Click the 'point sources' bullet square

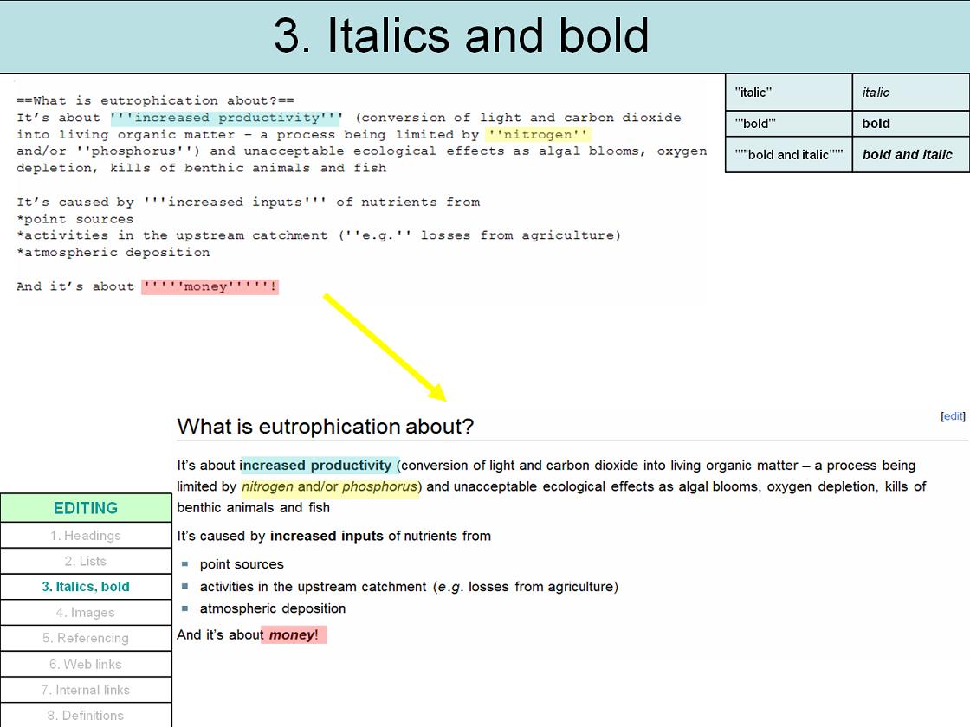click(184, 564)
